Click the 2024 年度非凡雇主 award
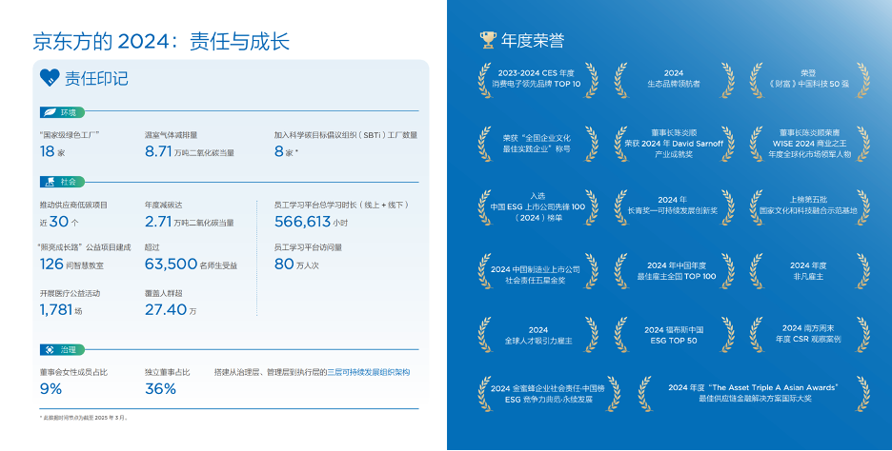 [x=808, y=271]
